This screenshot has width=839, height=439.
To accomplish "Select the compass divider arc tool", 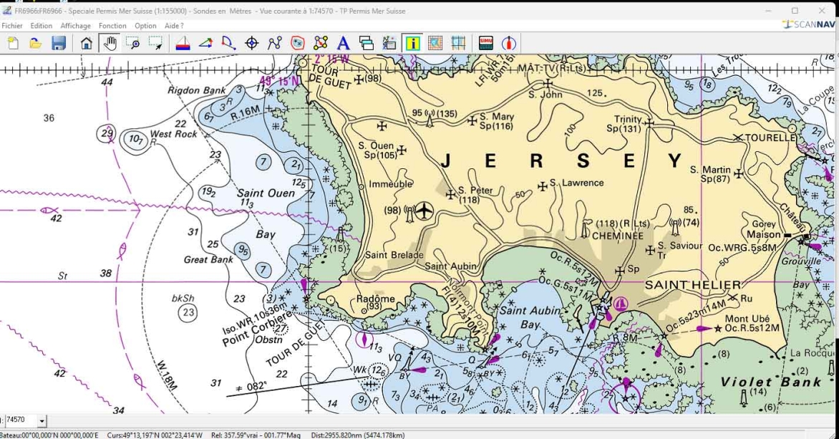I will [228, 44].
